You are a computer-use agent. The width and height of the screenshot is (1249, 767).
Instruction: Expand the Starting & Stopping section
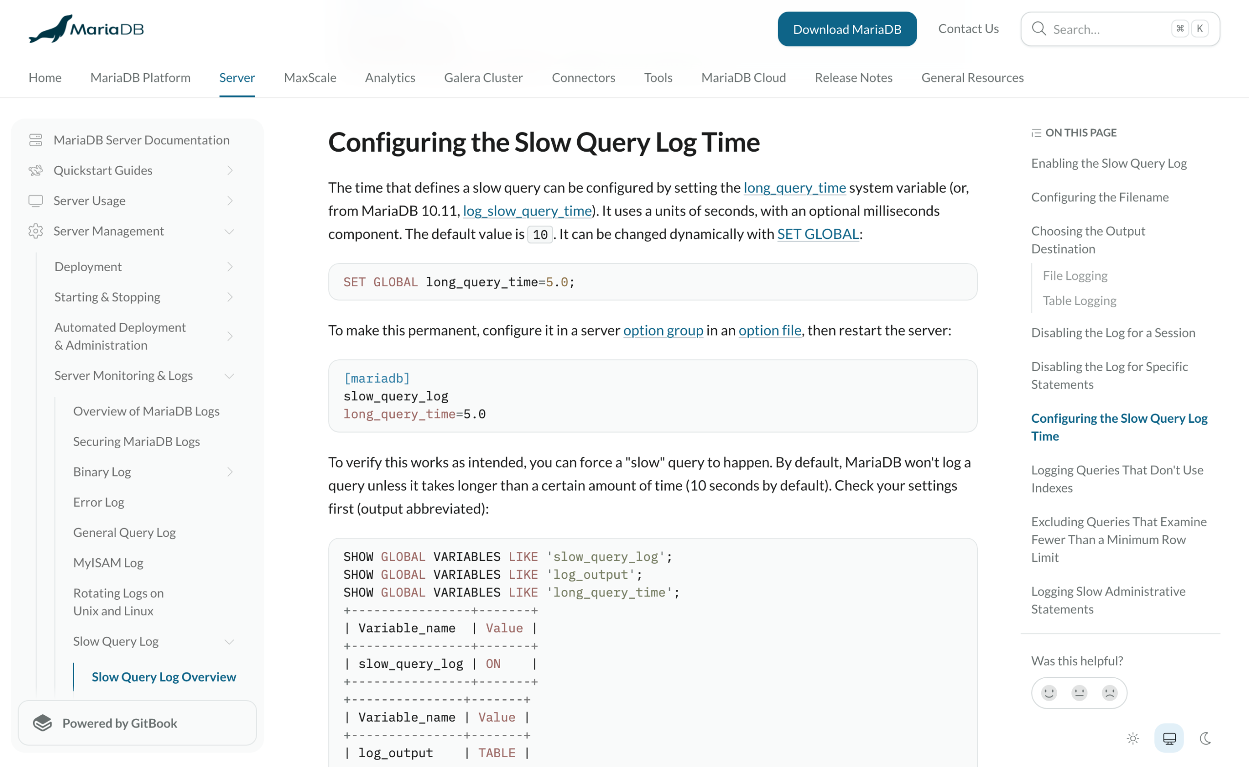point(229,297)
